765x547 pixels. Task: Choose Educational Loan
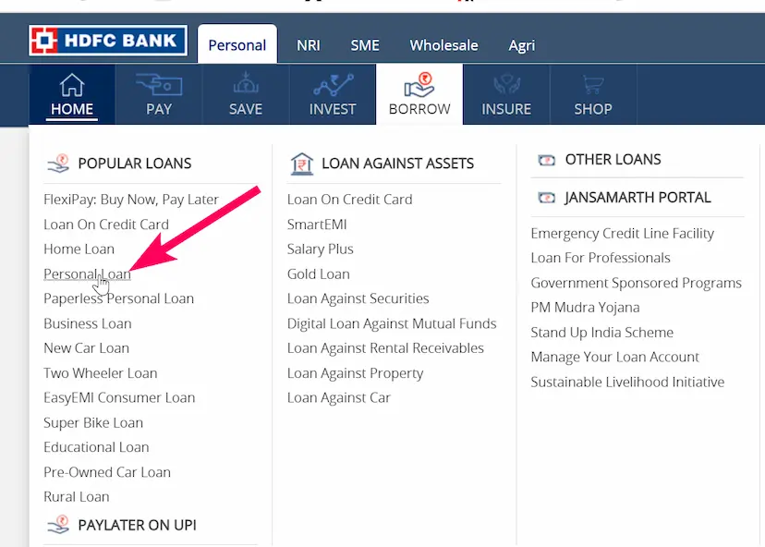pos(96,447)
